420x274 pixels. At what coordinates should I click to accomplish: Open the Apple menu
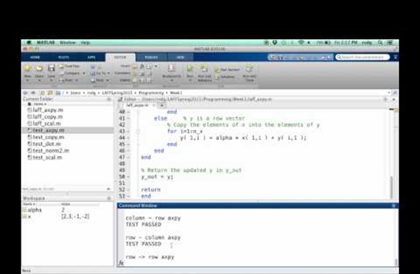pos(29,43)
